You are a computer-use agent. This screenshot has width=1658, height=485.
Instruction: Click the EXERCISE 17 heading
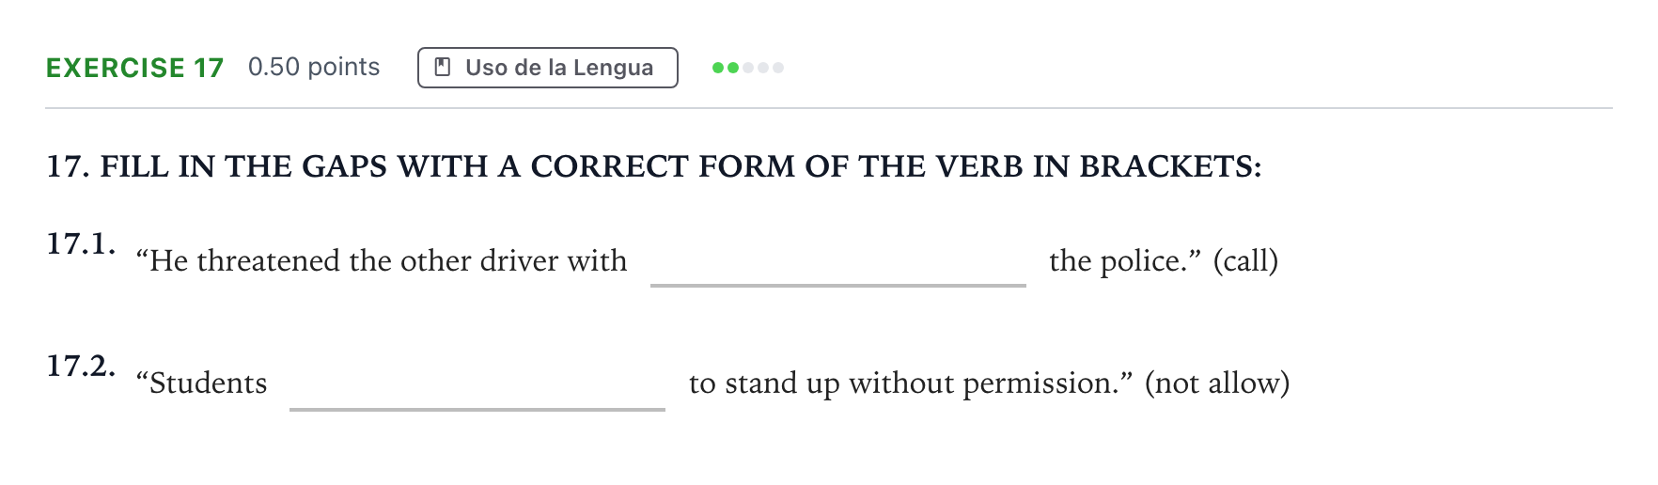pyautogui.click(x=135, y=68)
